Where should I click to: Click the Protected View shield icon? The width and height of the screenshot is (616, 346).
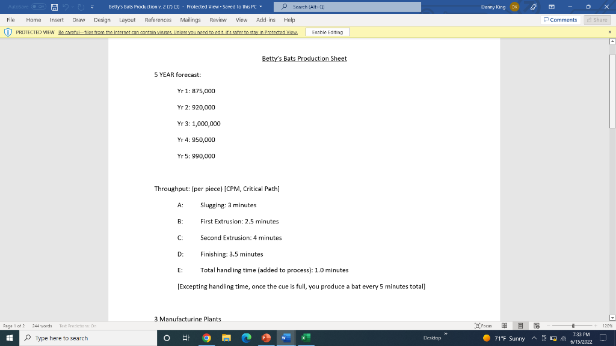point(8,32)
